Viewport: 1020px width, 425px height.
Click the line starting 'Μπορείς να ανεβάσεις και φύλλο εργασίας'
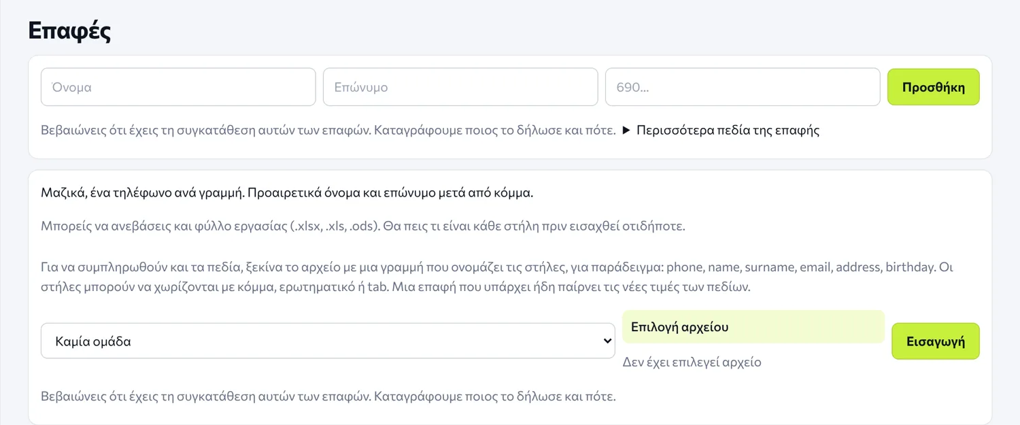[363, 226]
